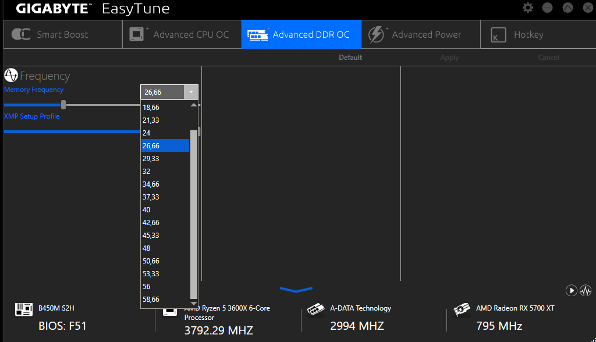Select 21,33 in the frequency list
This screenshot has height=342, width=596.
coord(165,120)
